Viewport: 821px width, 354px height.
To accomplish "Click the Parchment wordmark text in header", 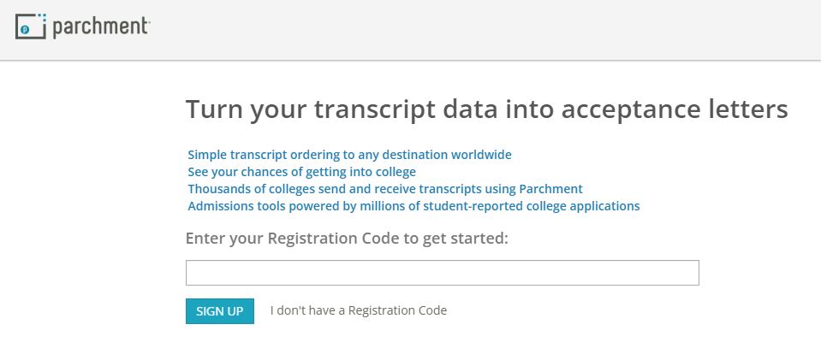I will pos(101,27).
